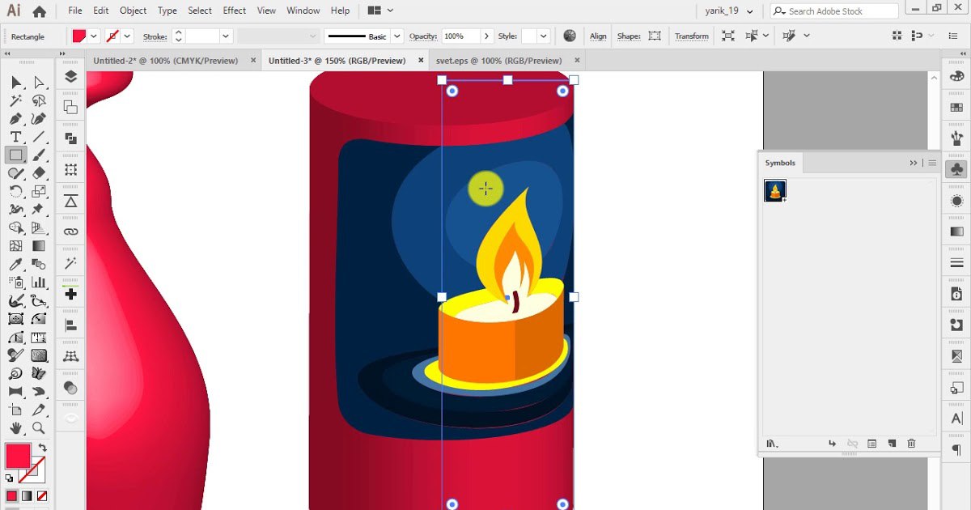
Task: Switch to svet.eps document tab
Action: [498, 61]
